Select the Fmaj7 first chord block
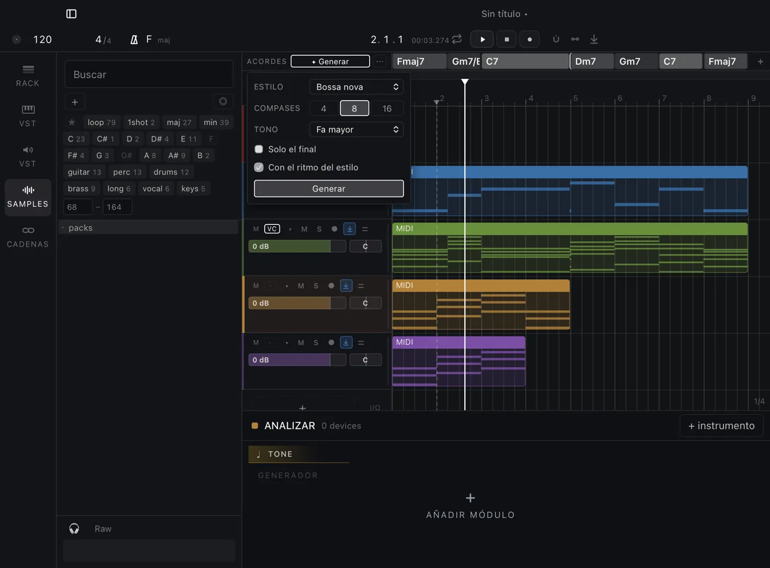Image resolution: width=770 pixels, height=568 pixels. pos(419,61)
